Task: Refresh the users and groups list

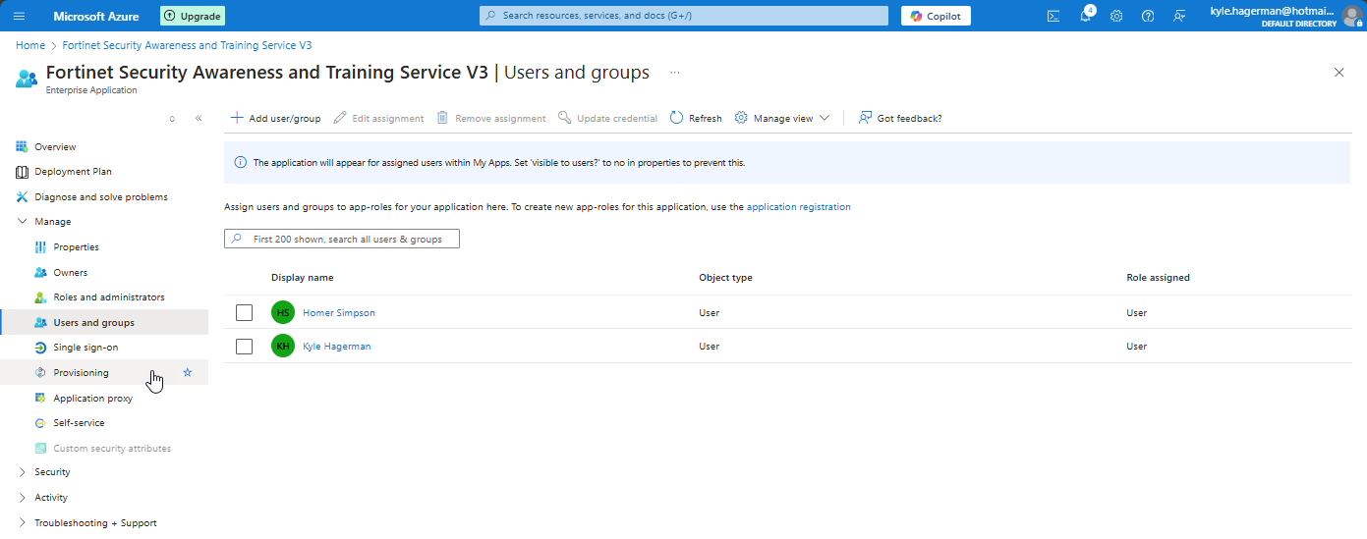Action: coord(696,118)
